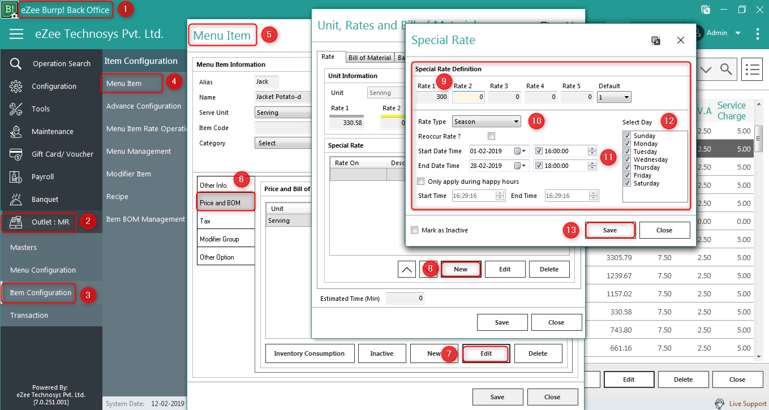This screenshot has height=410, width=769.
Task: Expand the Admin dropdown arrow
Action: [x=738, y=33]
